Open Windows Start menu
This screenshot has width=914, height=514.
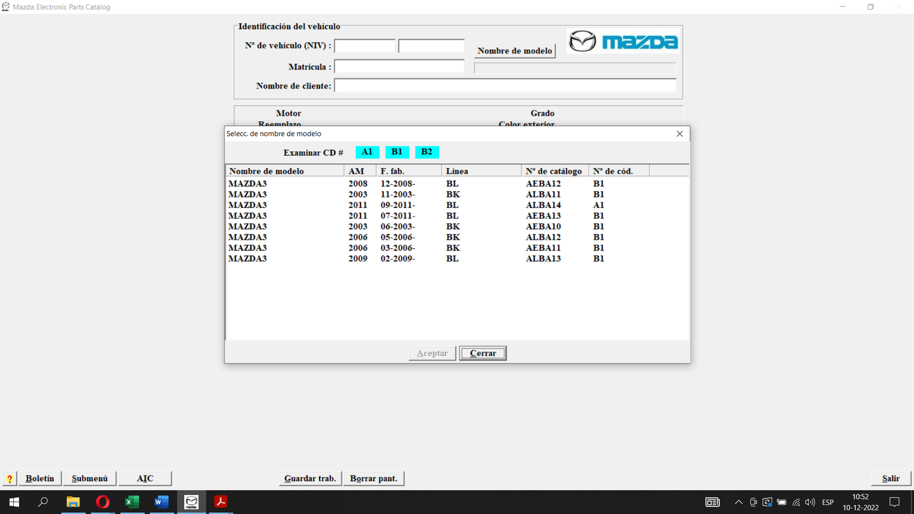[x=14, y=502]
